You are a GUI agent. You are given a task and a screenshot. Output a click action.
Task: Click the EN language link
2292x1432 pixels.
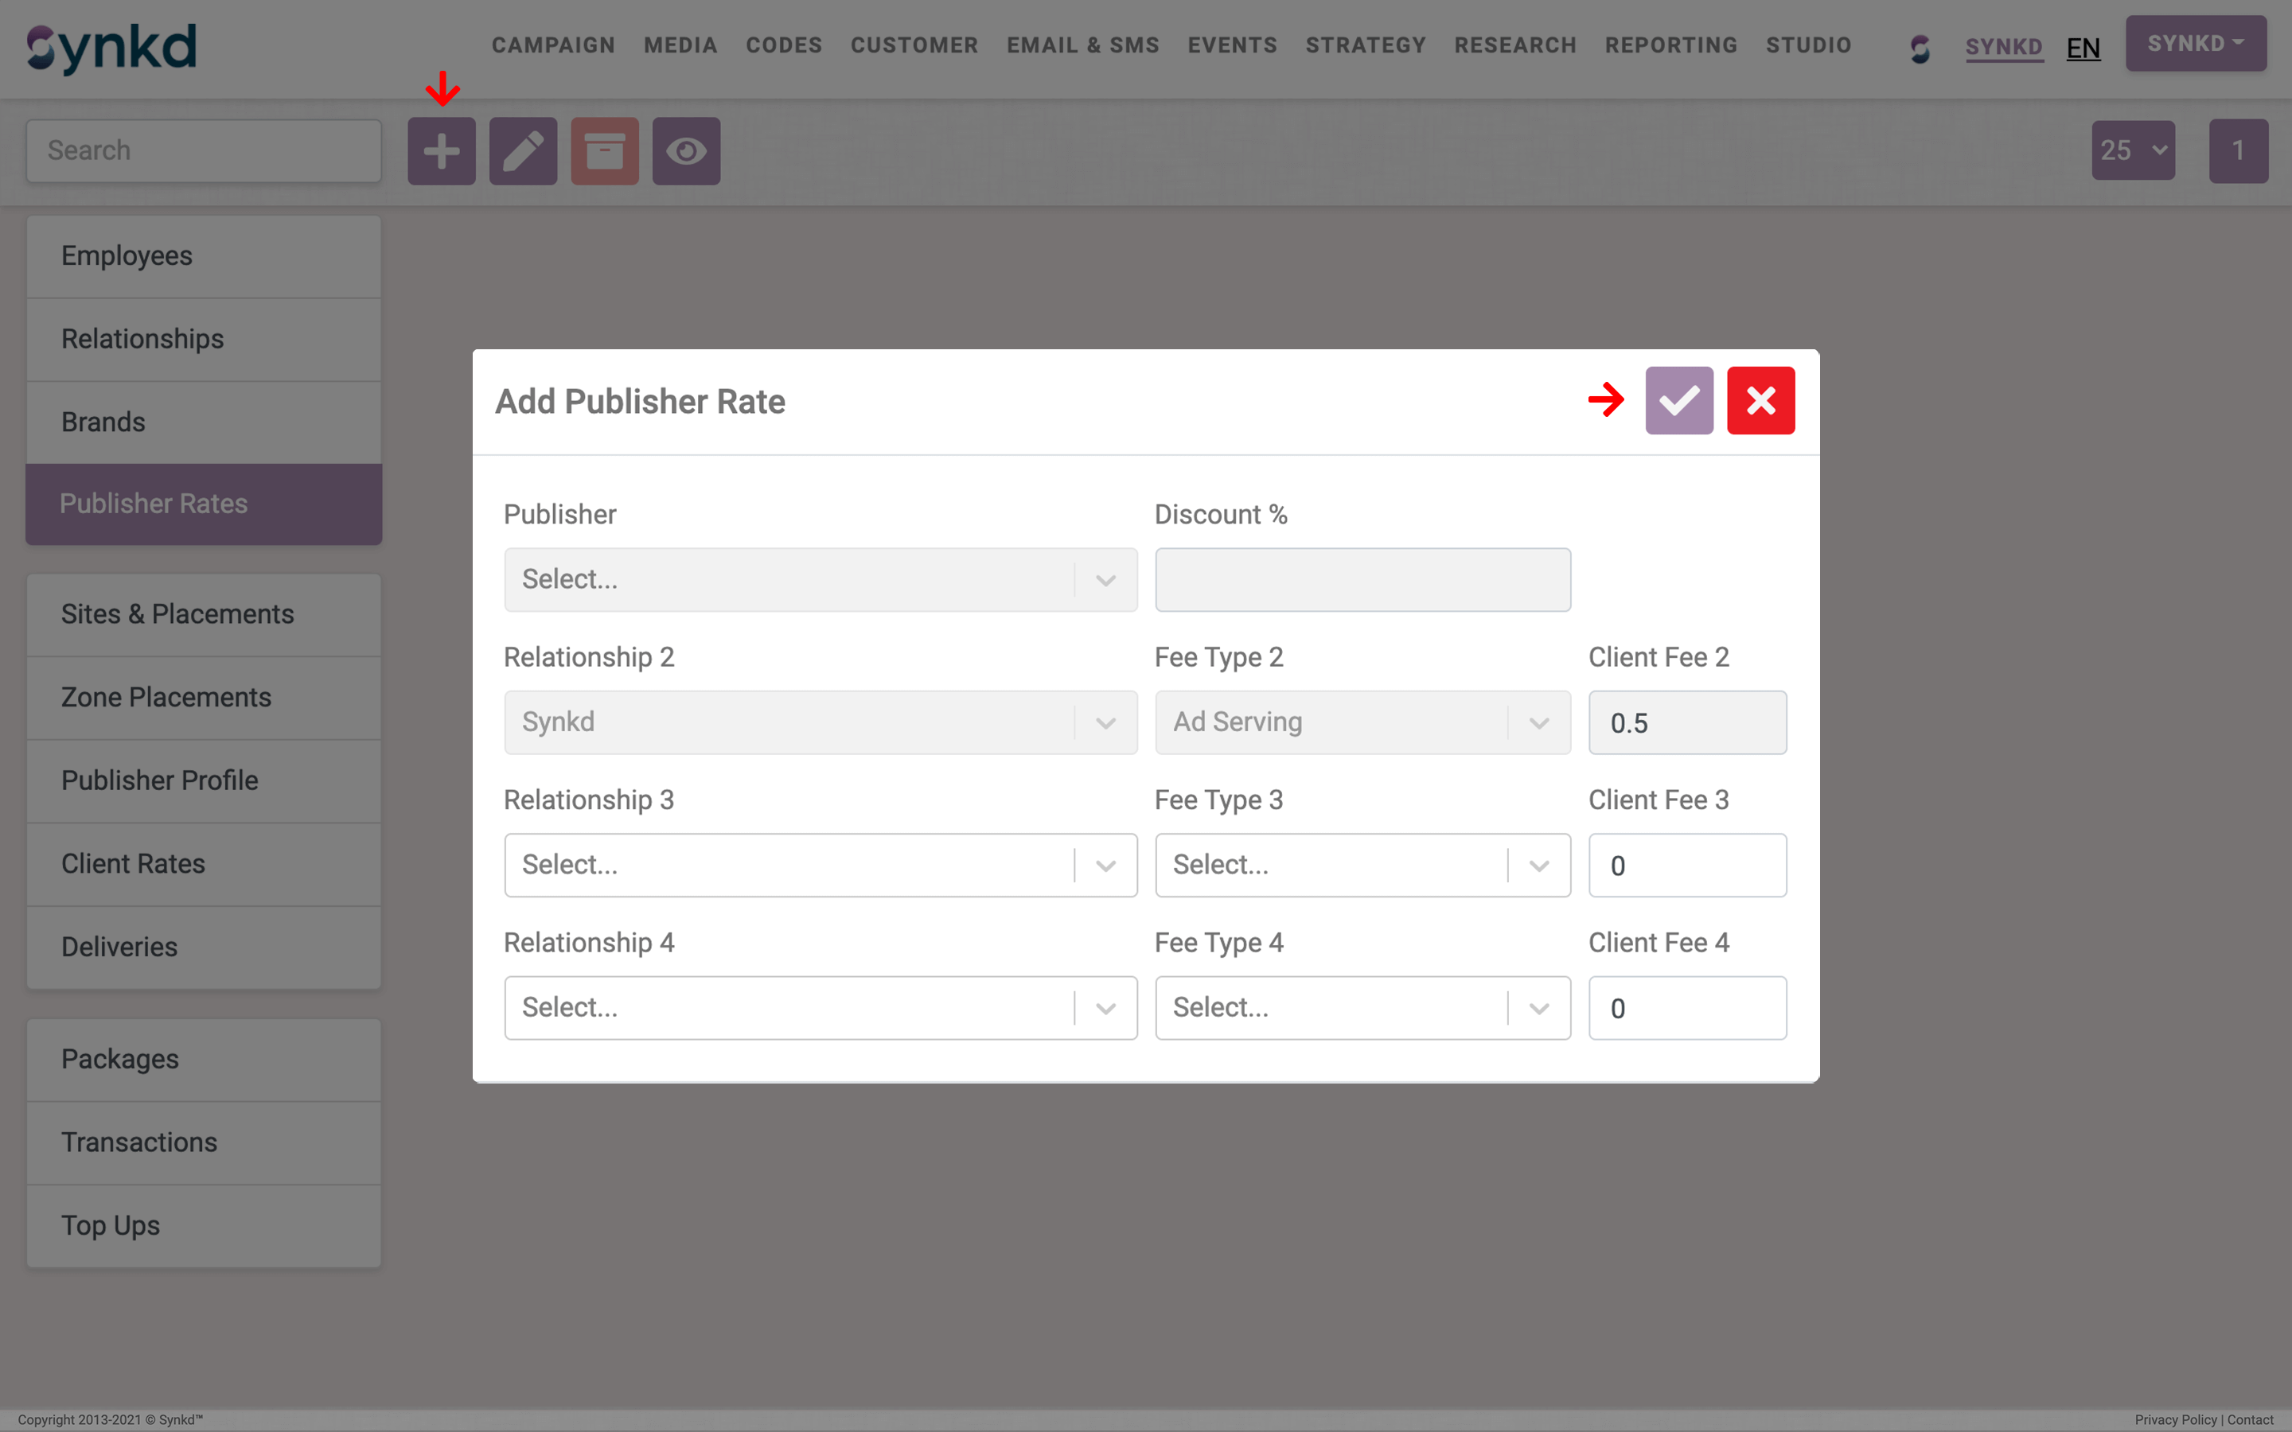2083,48
